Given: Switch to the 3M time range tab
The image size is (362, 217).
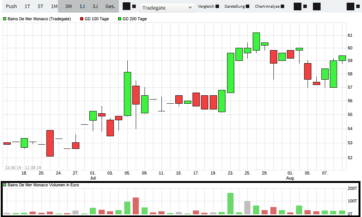Looking at the screenshot, I should pos(68,7).
